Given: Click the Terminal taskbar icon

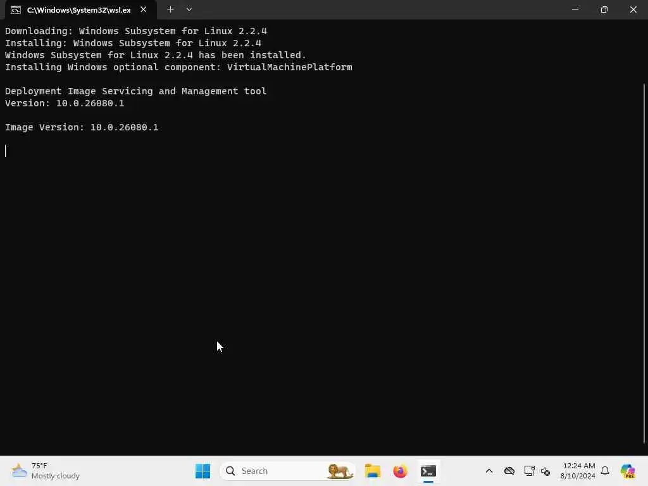Looking at the screenshot, I should click(428, 471).
